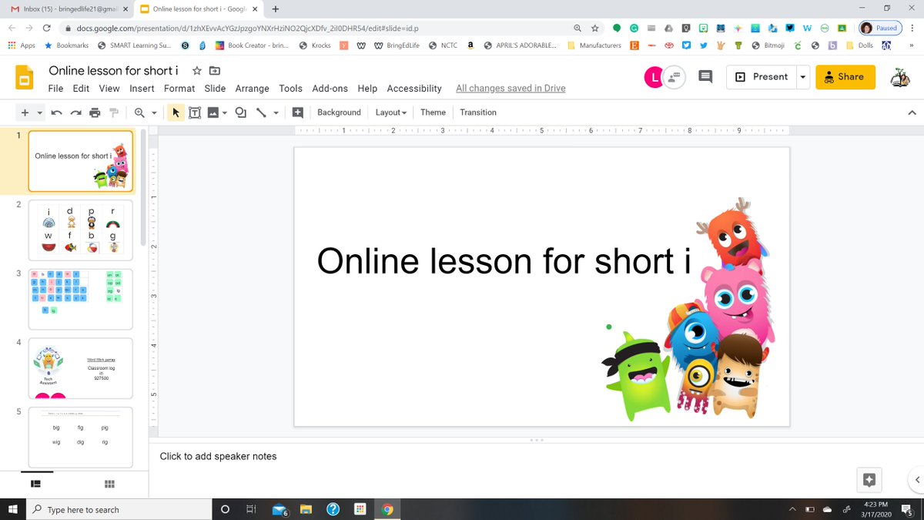Open the File menu
The height and width of the screenshot is (520, 924).
tap(55, 89)
